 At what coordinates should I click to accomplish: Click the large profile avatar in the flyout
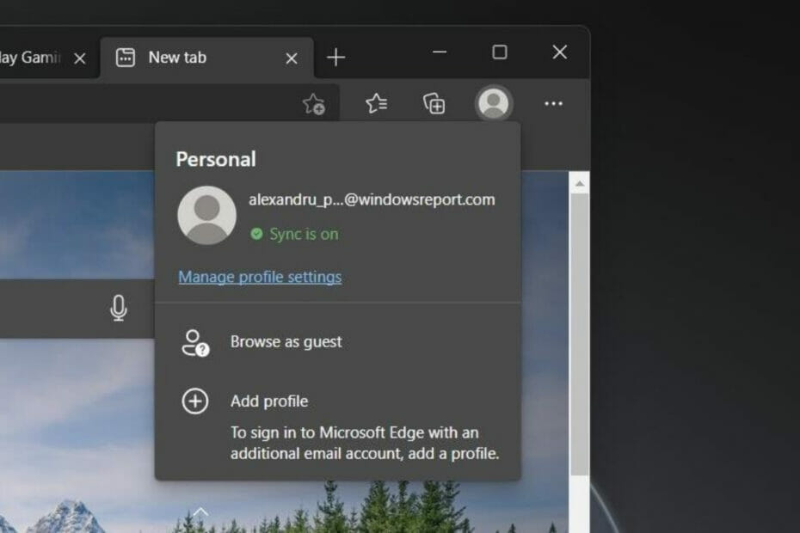pos(206,215)
